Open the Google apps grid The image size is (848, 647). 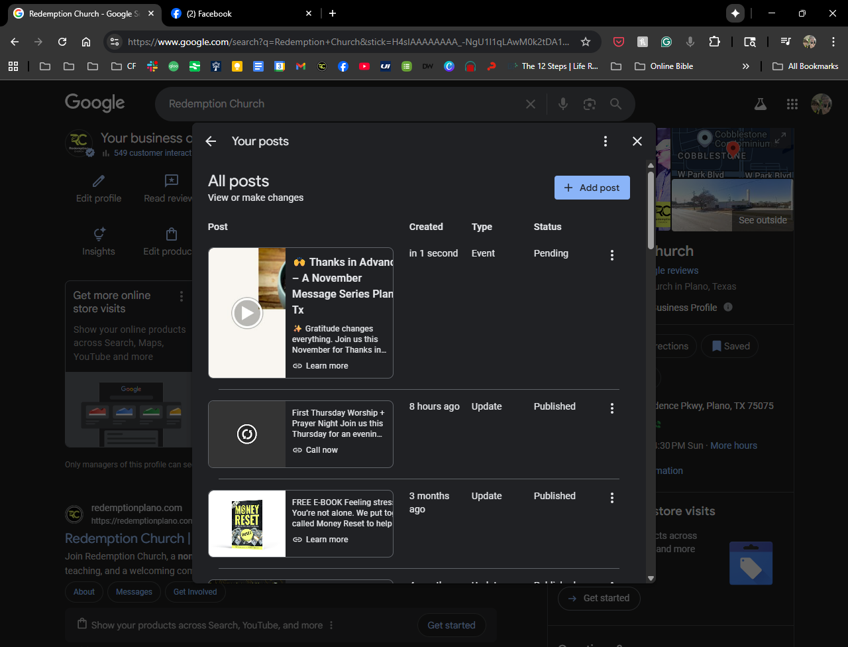792,104
